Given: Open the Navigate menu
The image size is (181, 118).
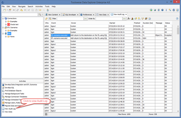Looking at the screenshot, I should point(22,6).
